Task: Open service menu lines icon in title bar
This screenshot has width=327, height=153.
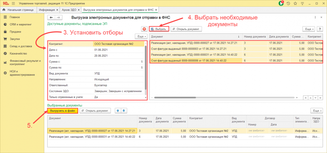Action: [302, 4]
